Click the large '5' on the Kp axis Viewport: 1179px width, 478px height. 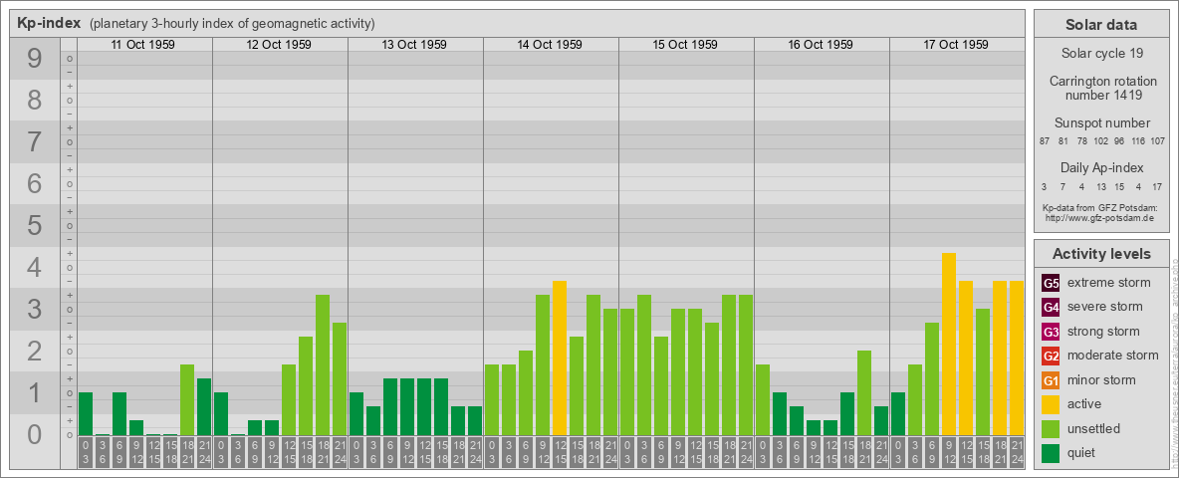pos(35,225)
